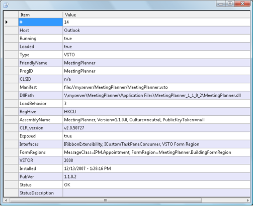Click 'MeetingPlanner' value in FriendlyName row
This screenshot has height=206, width=254.
click(x=156, y=63)
